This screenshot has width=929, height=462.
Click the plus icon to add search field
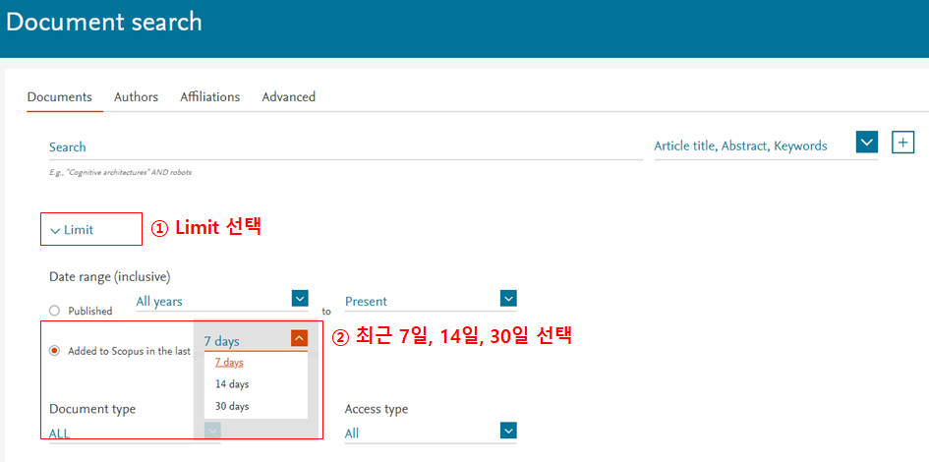coord(902,143)
